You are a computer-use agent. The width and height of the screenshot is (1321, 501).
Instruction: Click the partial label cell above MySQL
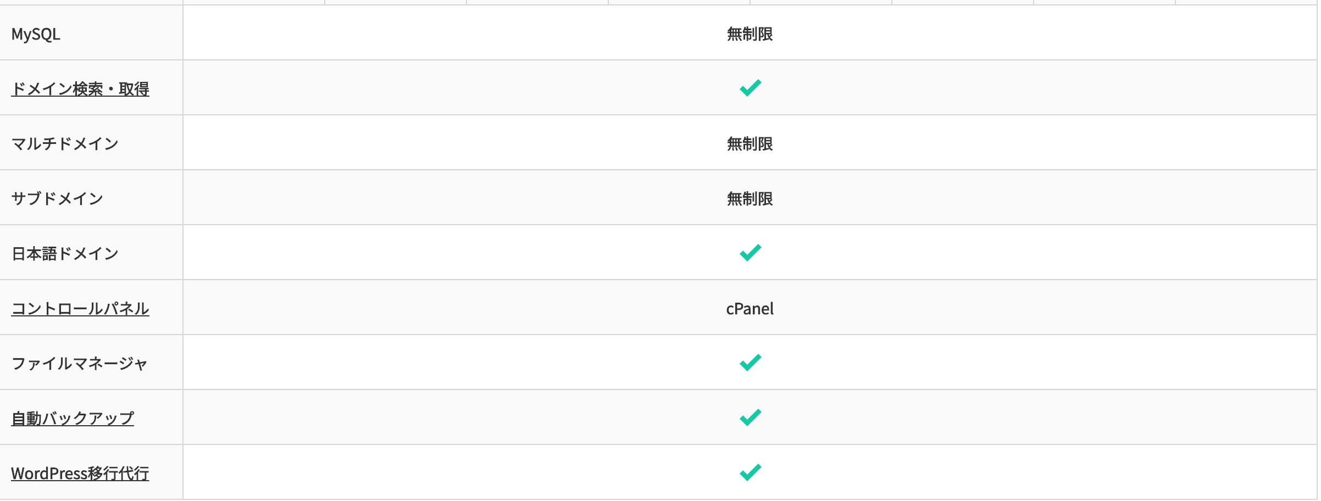click(x=91, y=2)
